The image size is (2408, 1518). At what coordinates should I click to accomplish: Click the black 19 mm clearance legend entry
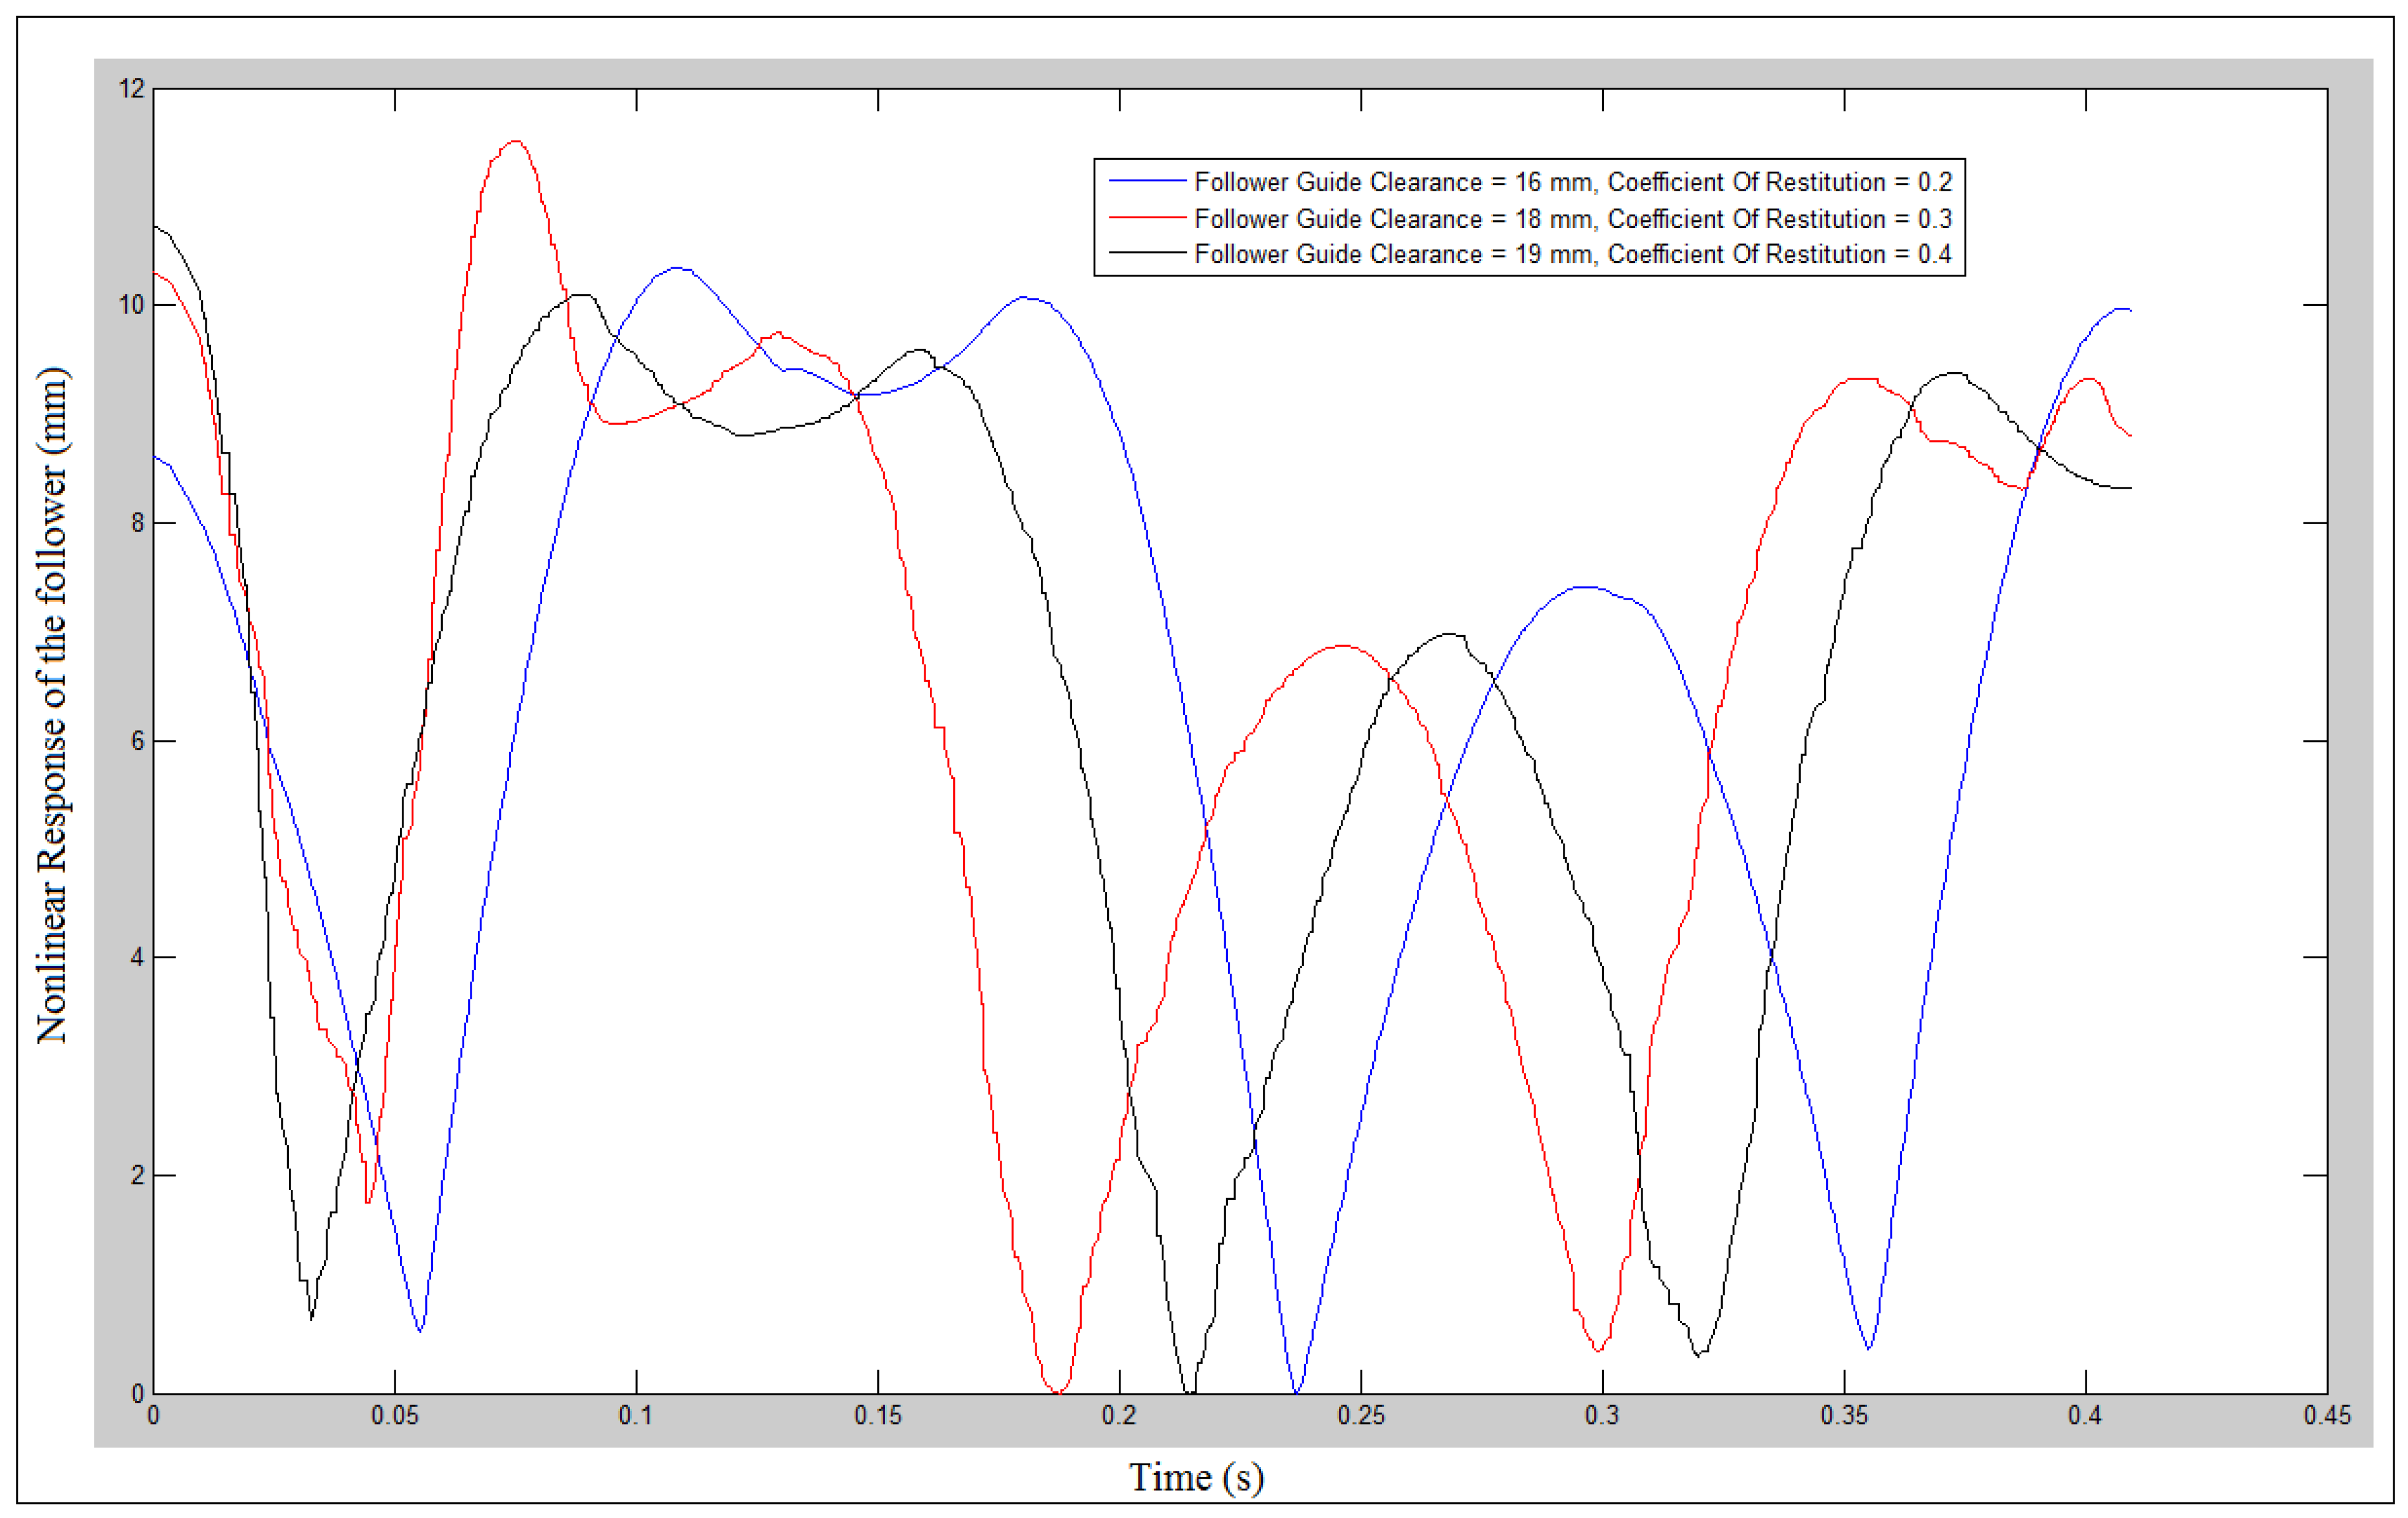(1572, 254)
